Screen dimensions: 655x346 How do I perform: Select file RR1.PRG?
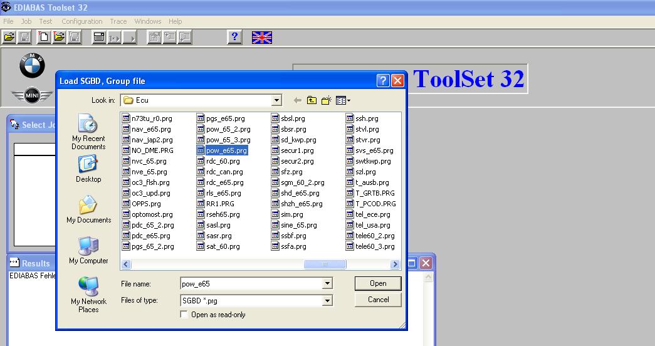click(x=216, y=204)
